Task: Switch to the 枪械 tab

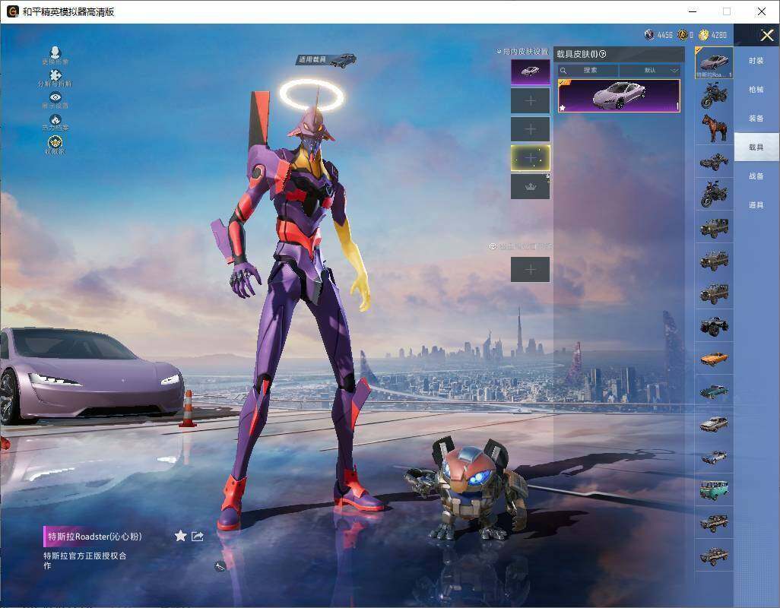Action: point(756,90)
